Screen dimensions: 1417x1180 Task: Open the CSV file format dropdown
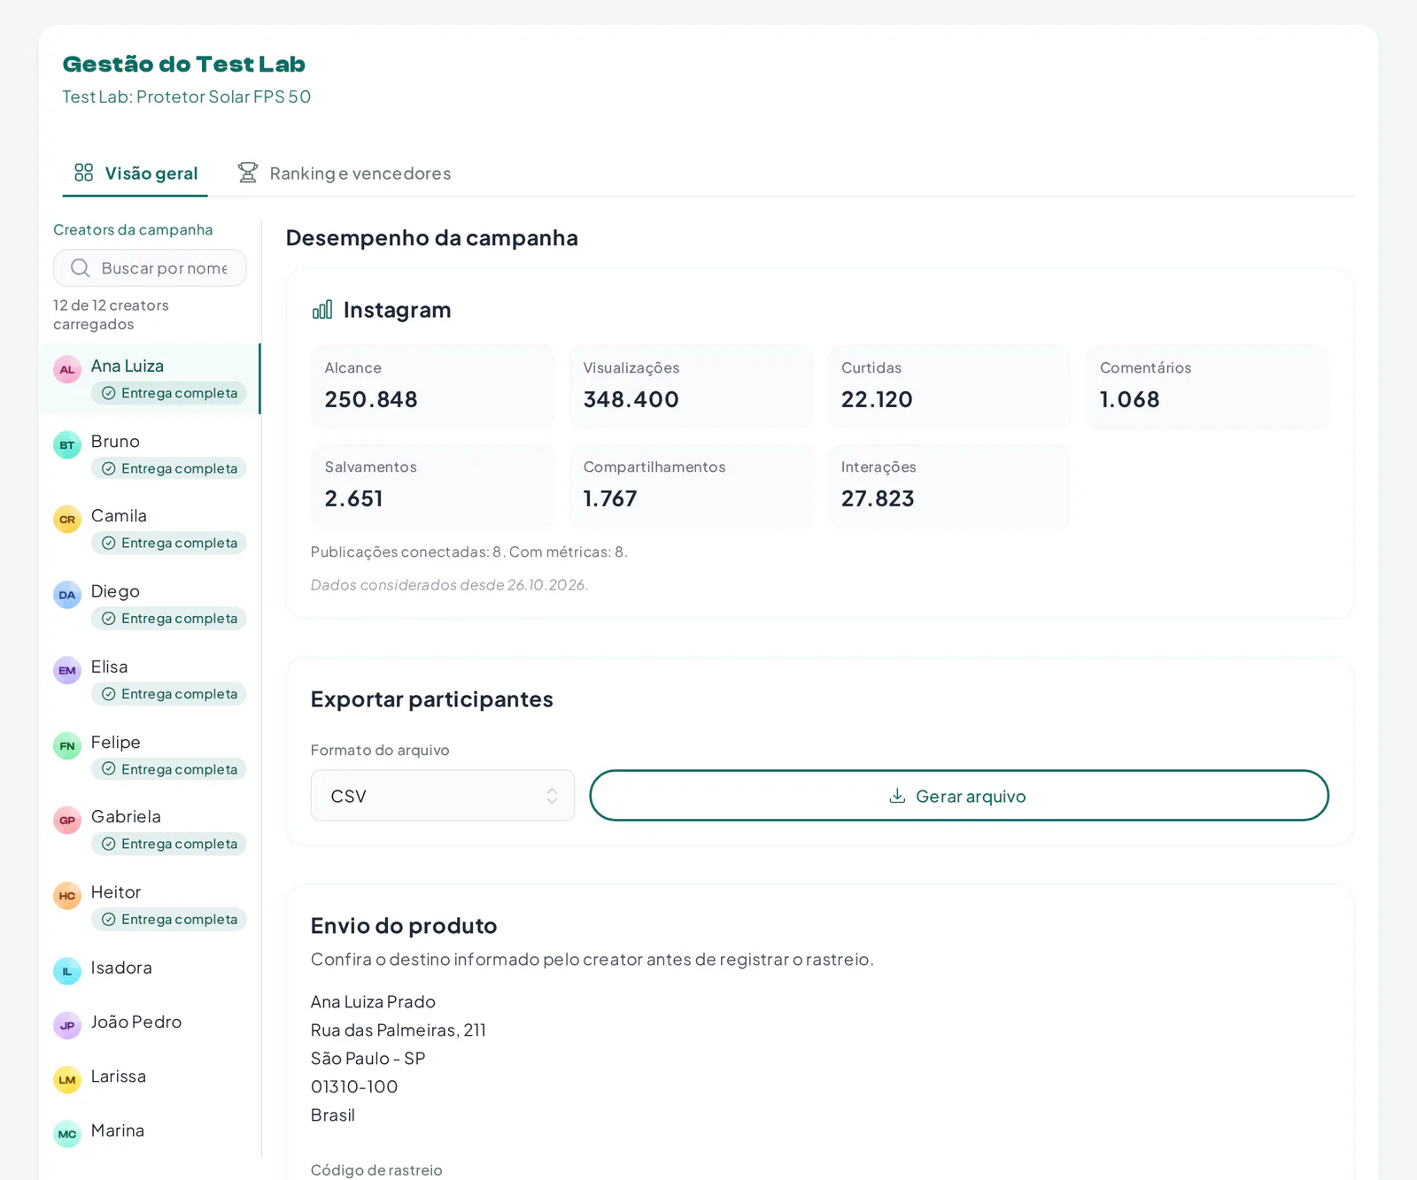point(443,796)
